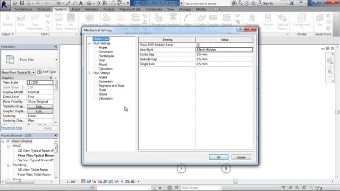Click the Modify arrow tool in ribbon
Screen dimensions: 340x191
coord(8,20)
